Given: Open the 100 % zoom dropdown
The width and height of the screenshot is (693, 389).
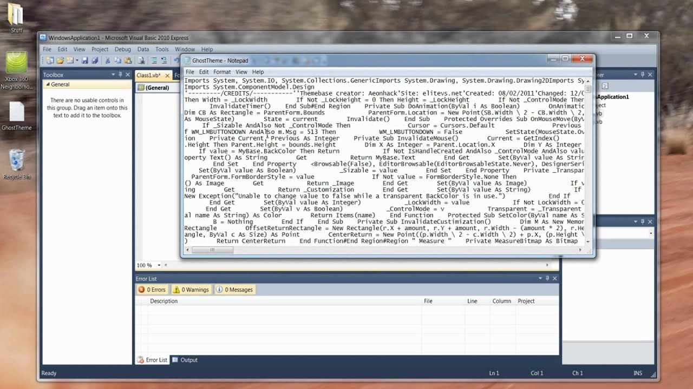Looking at the screenshot, I should pyautogui.click(x=159, y=265).
